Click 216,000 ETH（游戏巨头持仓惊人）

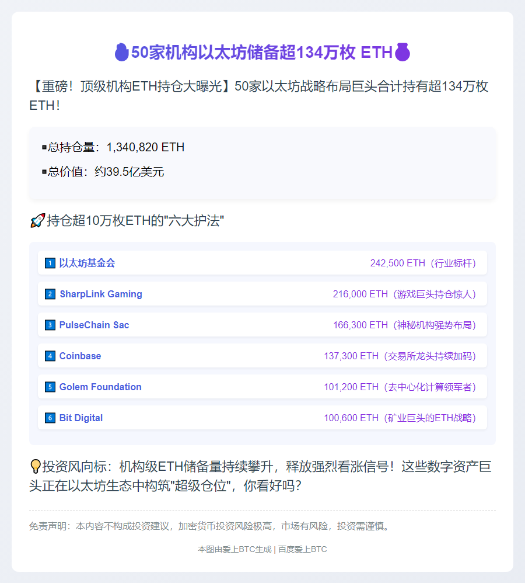click(404, 294)
